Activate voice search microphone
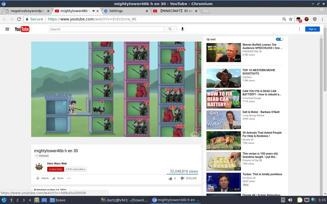Viewport: 327px width, 204px height. point(182,29)
